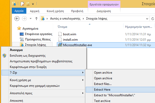
Task: Switch to the Προβολή ribbon tab
Action: 77,11
